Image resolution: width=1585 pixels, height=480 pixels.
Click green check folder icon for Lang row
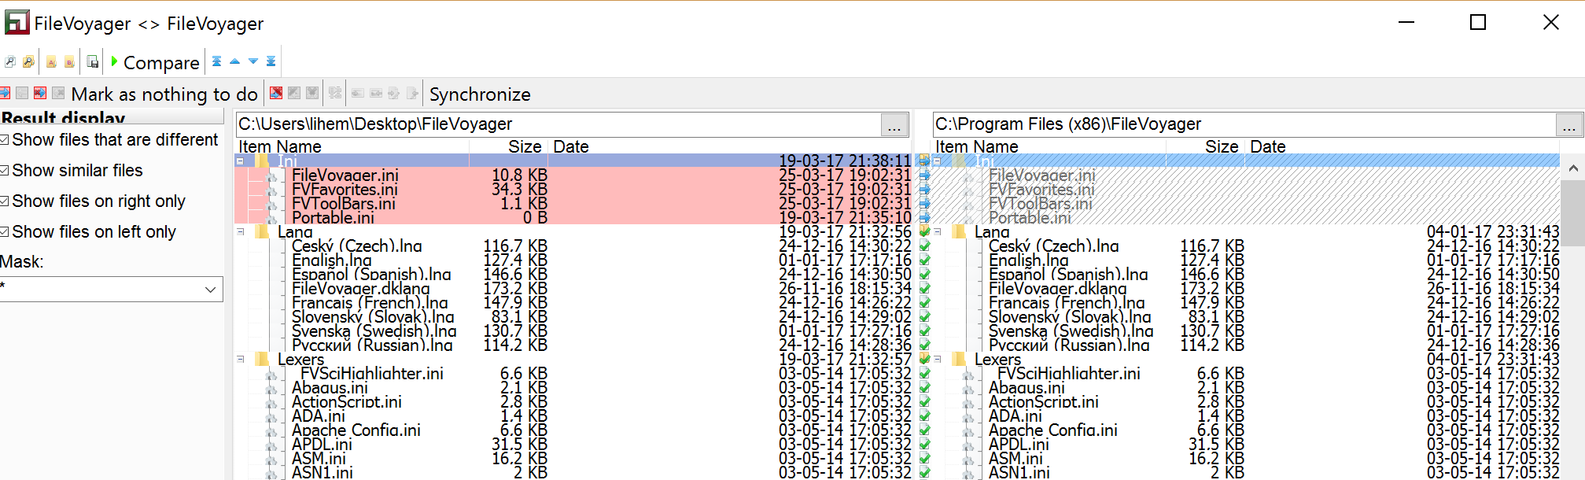(x=925, y=231)
